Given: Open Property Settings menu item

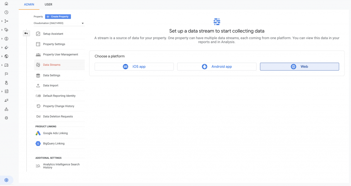Looking at the screenshot, I should pos(59,44).
